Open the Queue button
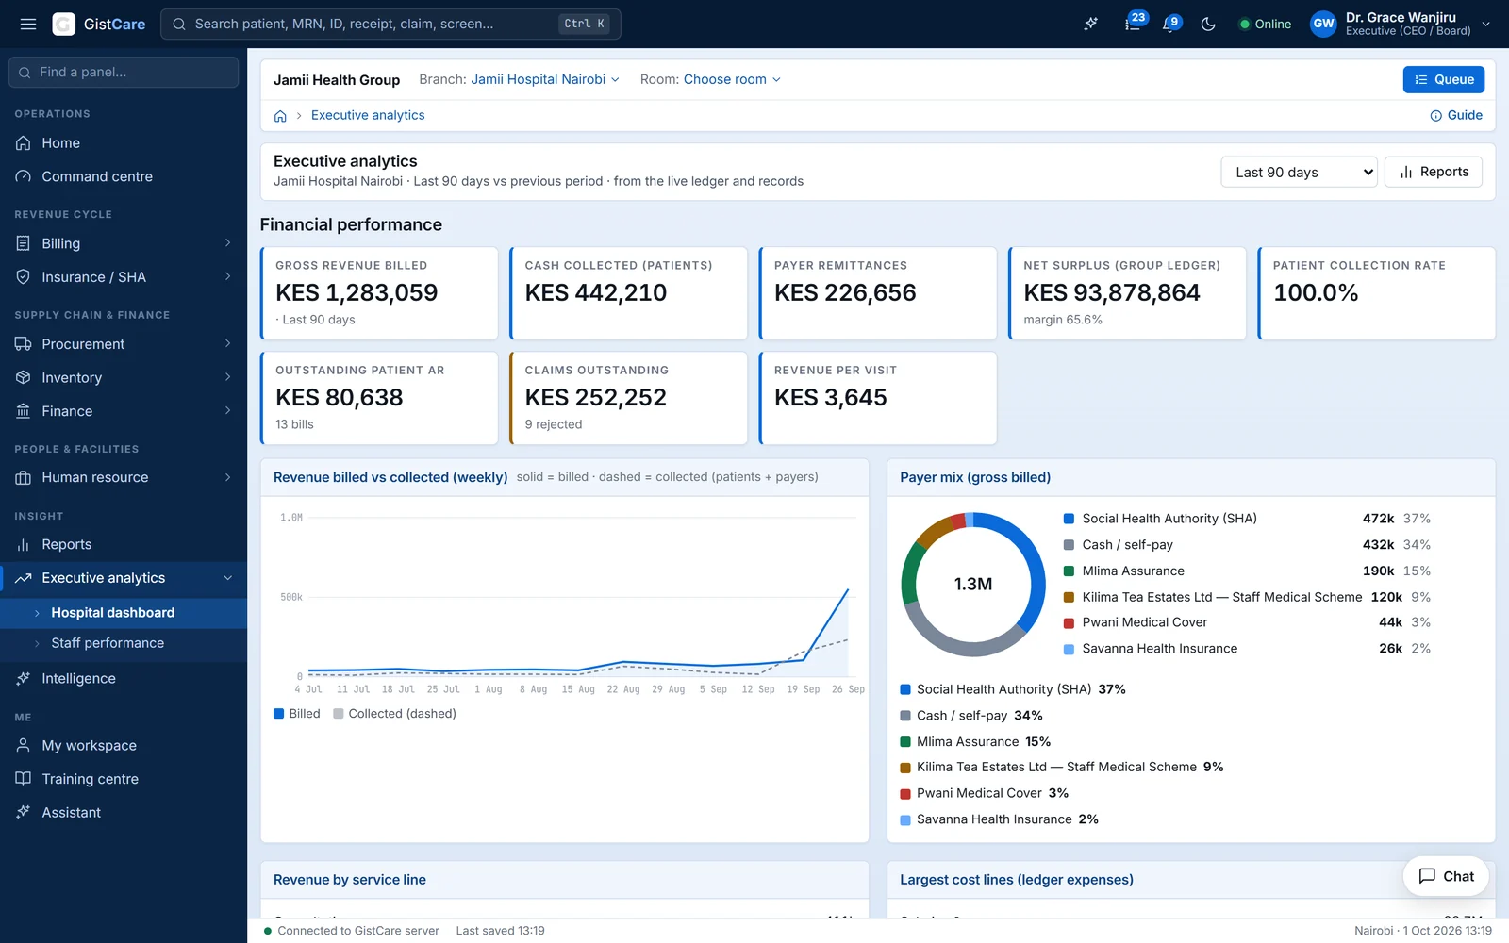 (x=1443, y=79)
